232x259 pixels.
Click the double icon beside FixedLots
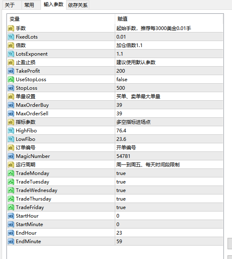coord(11,37)
